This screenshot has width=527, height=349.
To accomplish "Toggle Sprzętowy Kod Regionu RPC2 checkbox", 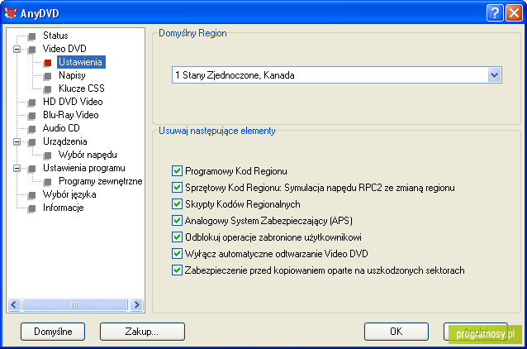I will 177,187.
